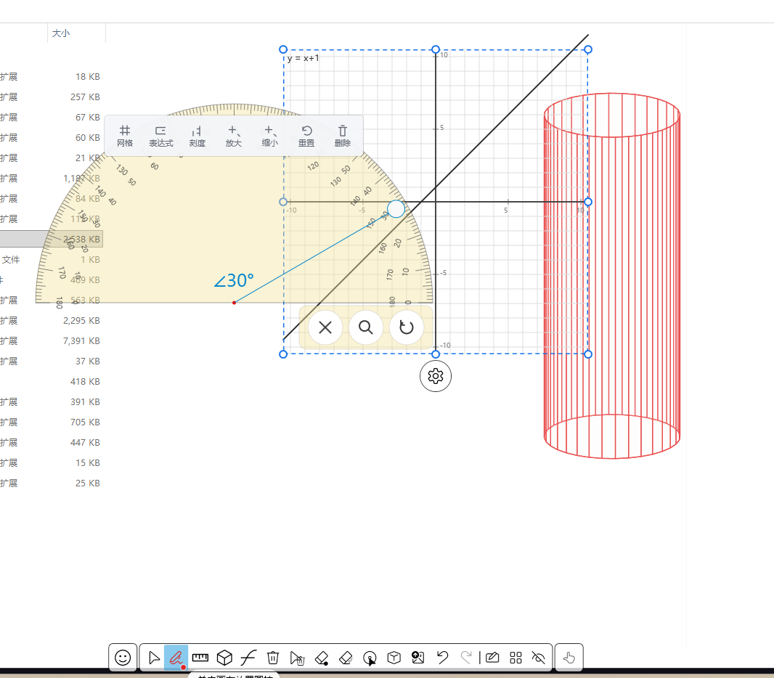Select the file row sized 2,295 KB
This screenshot has width=774, height=678.
pyautogui.click(x=52, y=321)
